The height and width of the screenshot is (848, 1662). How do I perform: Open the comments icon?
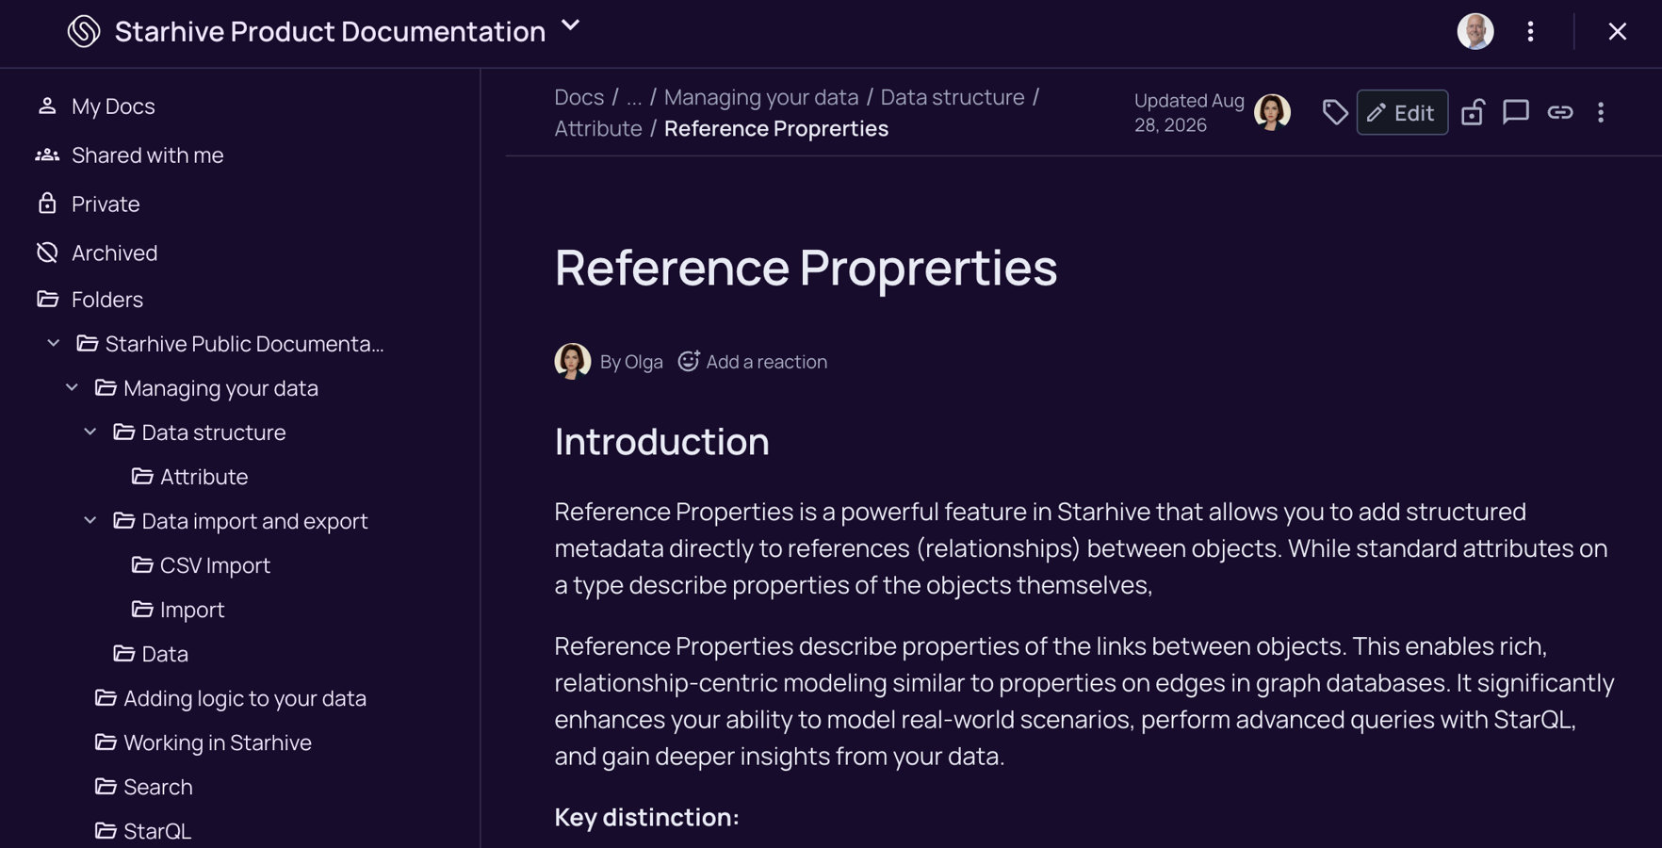tap(1516, 112)
